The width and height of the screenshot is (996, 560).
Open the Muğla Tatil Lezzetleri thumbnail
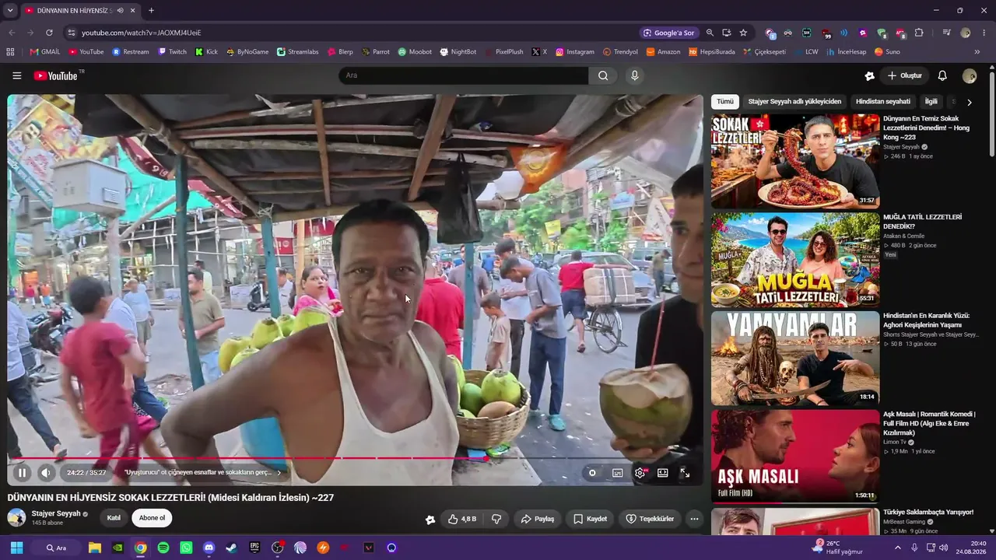(x=795, y=260)
